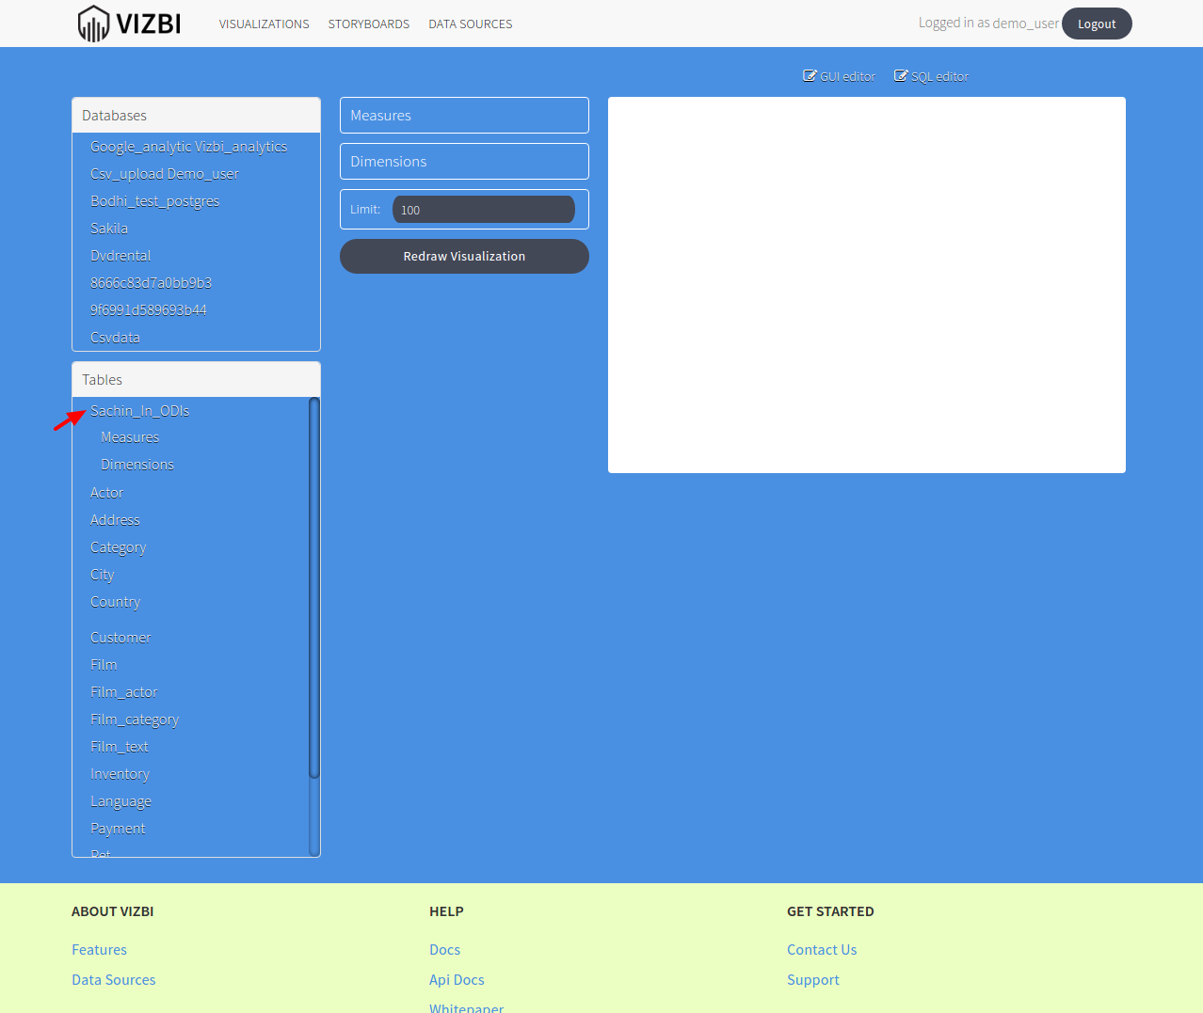Click the Redraw Visualization button
Viewport: 1203px width, 1013px height.
coord(463,256)
